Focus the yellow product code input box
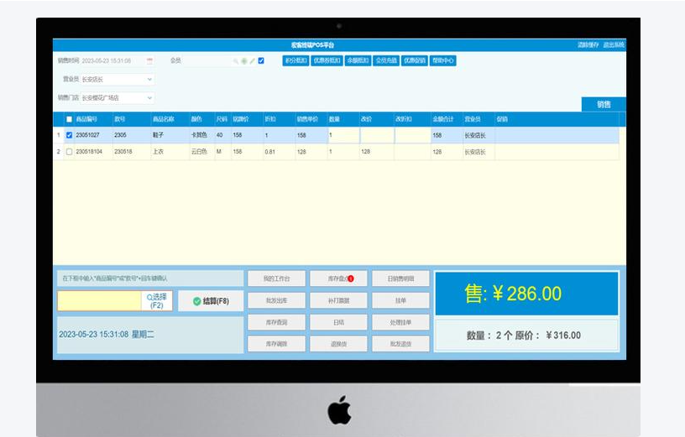 100,301
